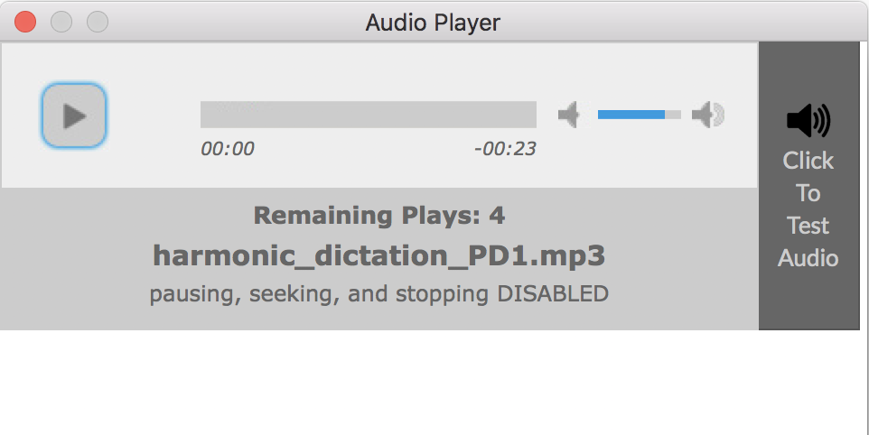Click the disabled minimize window button
869x435 pixels.
tap(61, 23)
